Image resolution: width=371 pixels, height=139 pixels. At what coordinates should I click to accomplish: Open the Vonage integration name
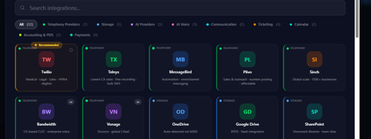(x=113, y=124)
